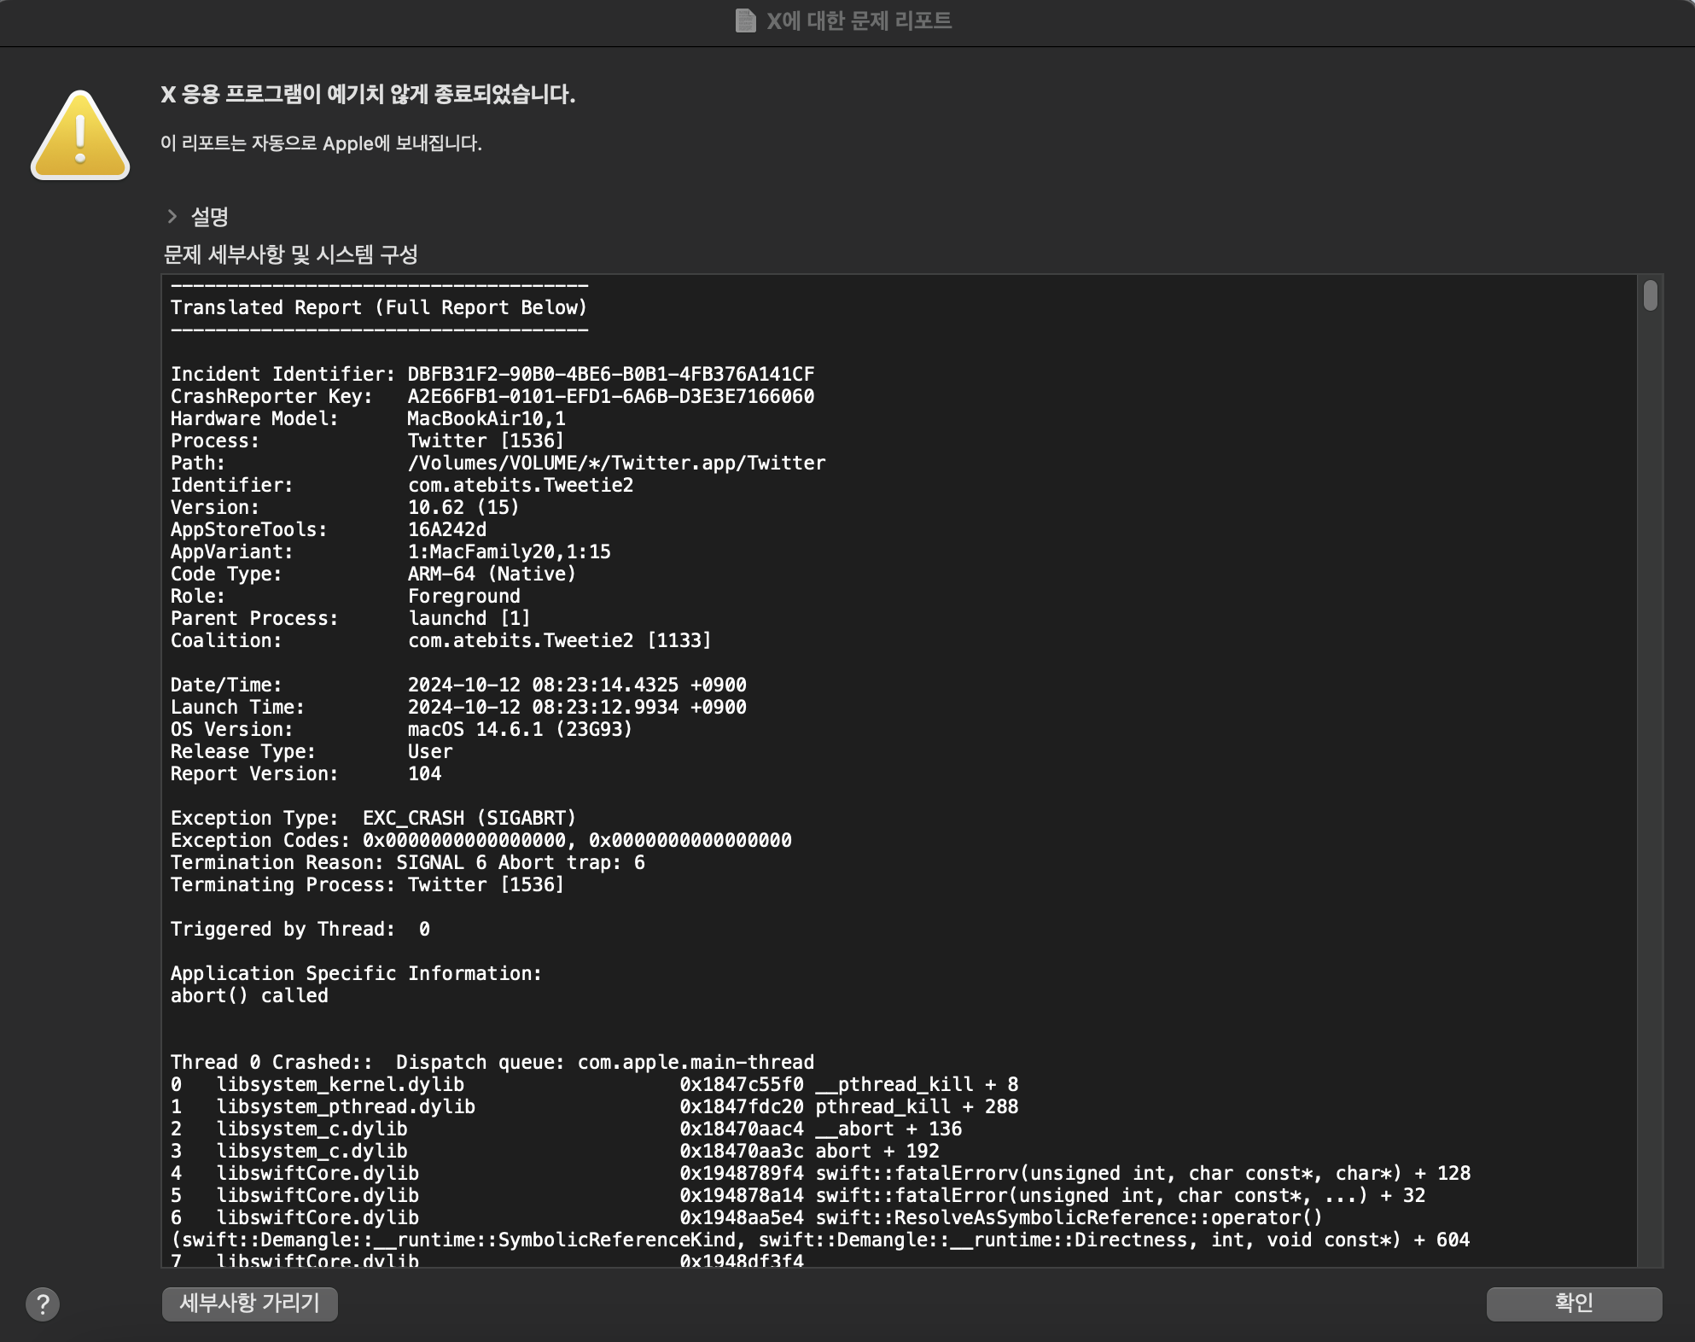Click the Version value 10.62 (15)
The width and height of the screenshot is (1695, 1342).
463,507
